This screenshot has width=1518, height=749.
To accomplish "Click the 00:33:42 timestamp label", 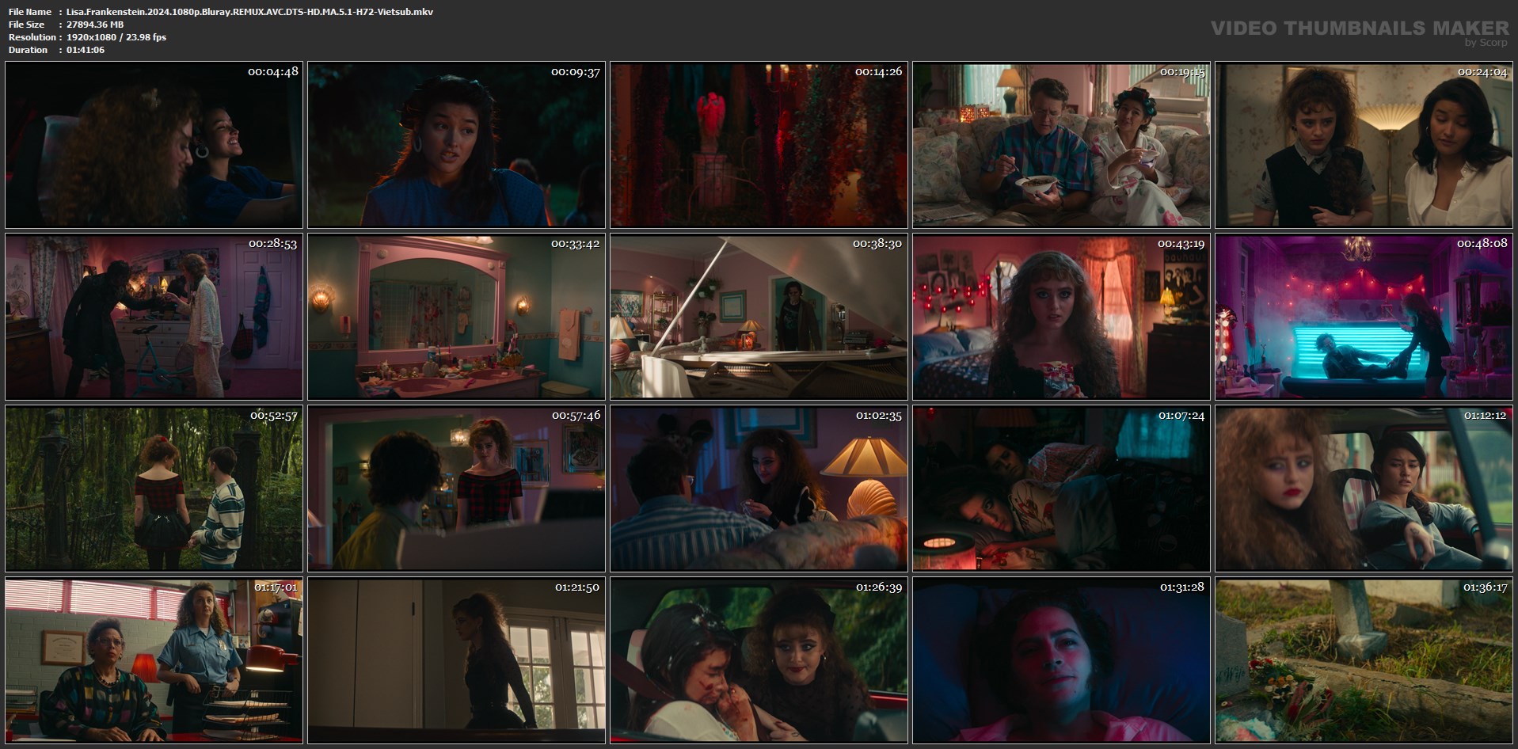I will point(576,244).
